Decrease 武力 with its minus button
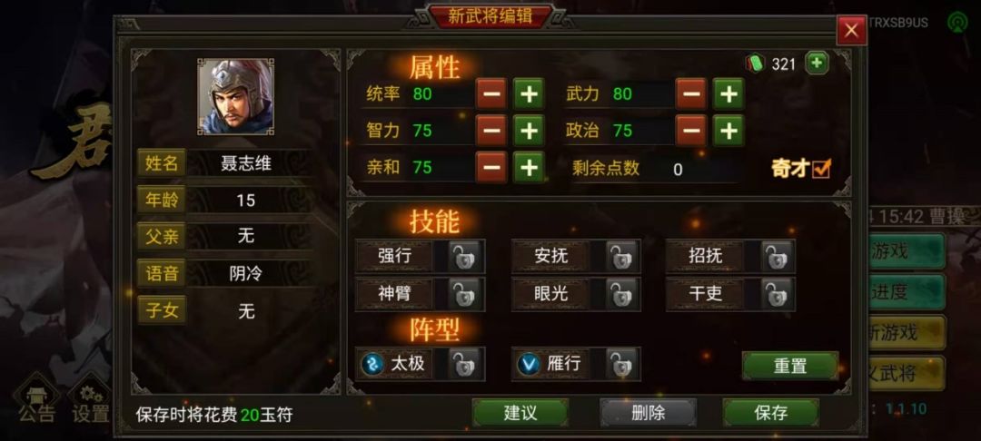 690,93
